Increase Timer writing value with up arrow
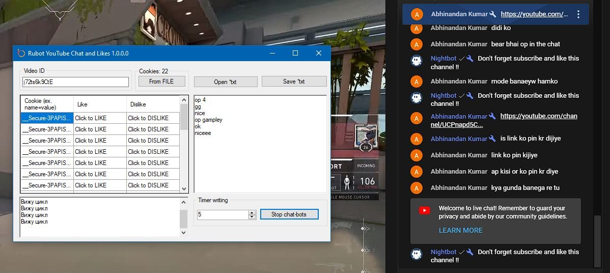Image resolution: width=610 pixels, height=273 pixels. pyautogui.click(x=252, y=212)
